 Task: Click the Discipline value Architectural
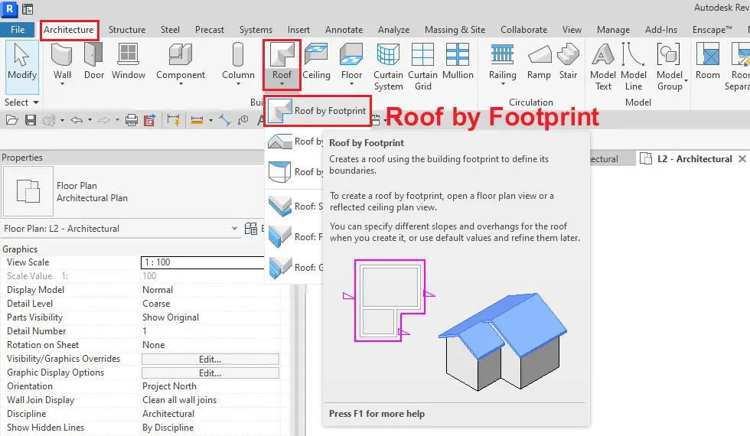click(x=168, y=414)
